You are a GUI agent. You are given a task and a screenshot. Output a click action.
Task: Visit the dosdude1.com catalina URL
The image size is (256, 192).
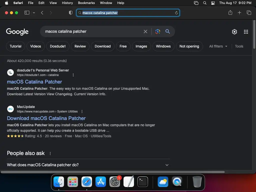pyautogui.click(x=38, y=75)
